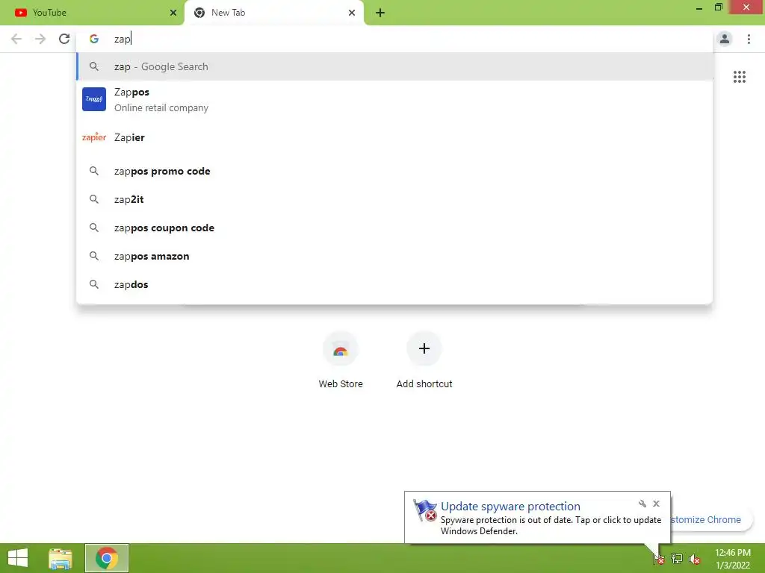This screenshot has height=573, width=765.
Task: Open notification options wrench icon
Action: (x=642, y=504)
